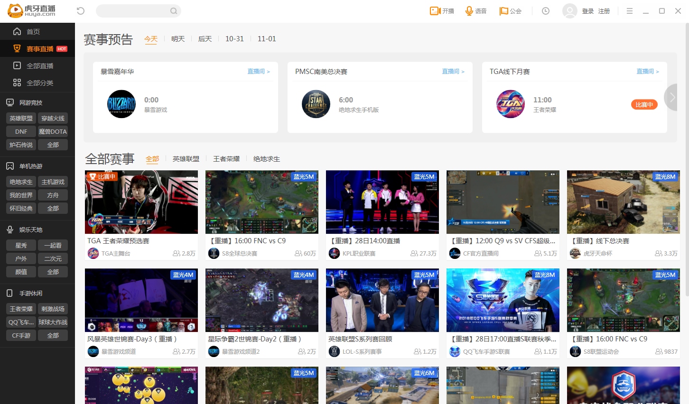Screen dimensions: 689x404
Task: Click the user avatar icon
Action: pyautogui.click(x=569, y=11)
